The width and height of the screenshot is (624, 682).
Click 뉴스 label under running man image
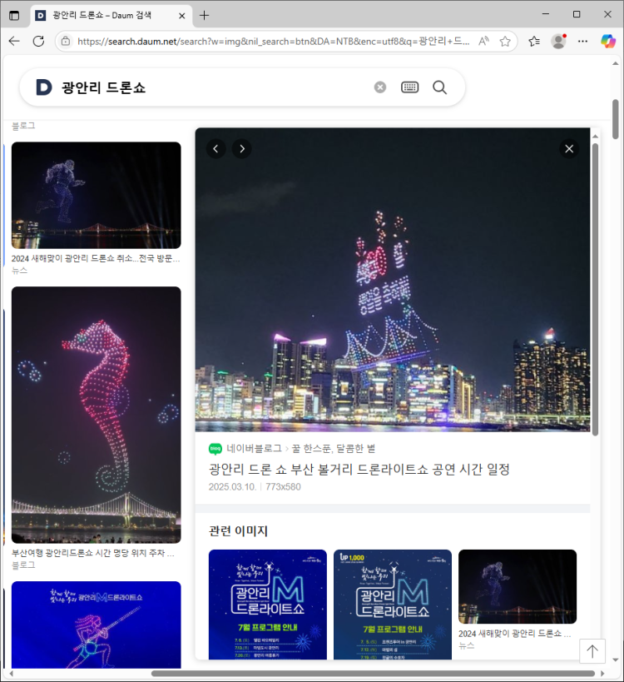pos(20,270)
